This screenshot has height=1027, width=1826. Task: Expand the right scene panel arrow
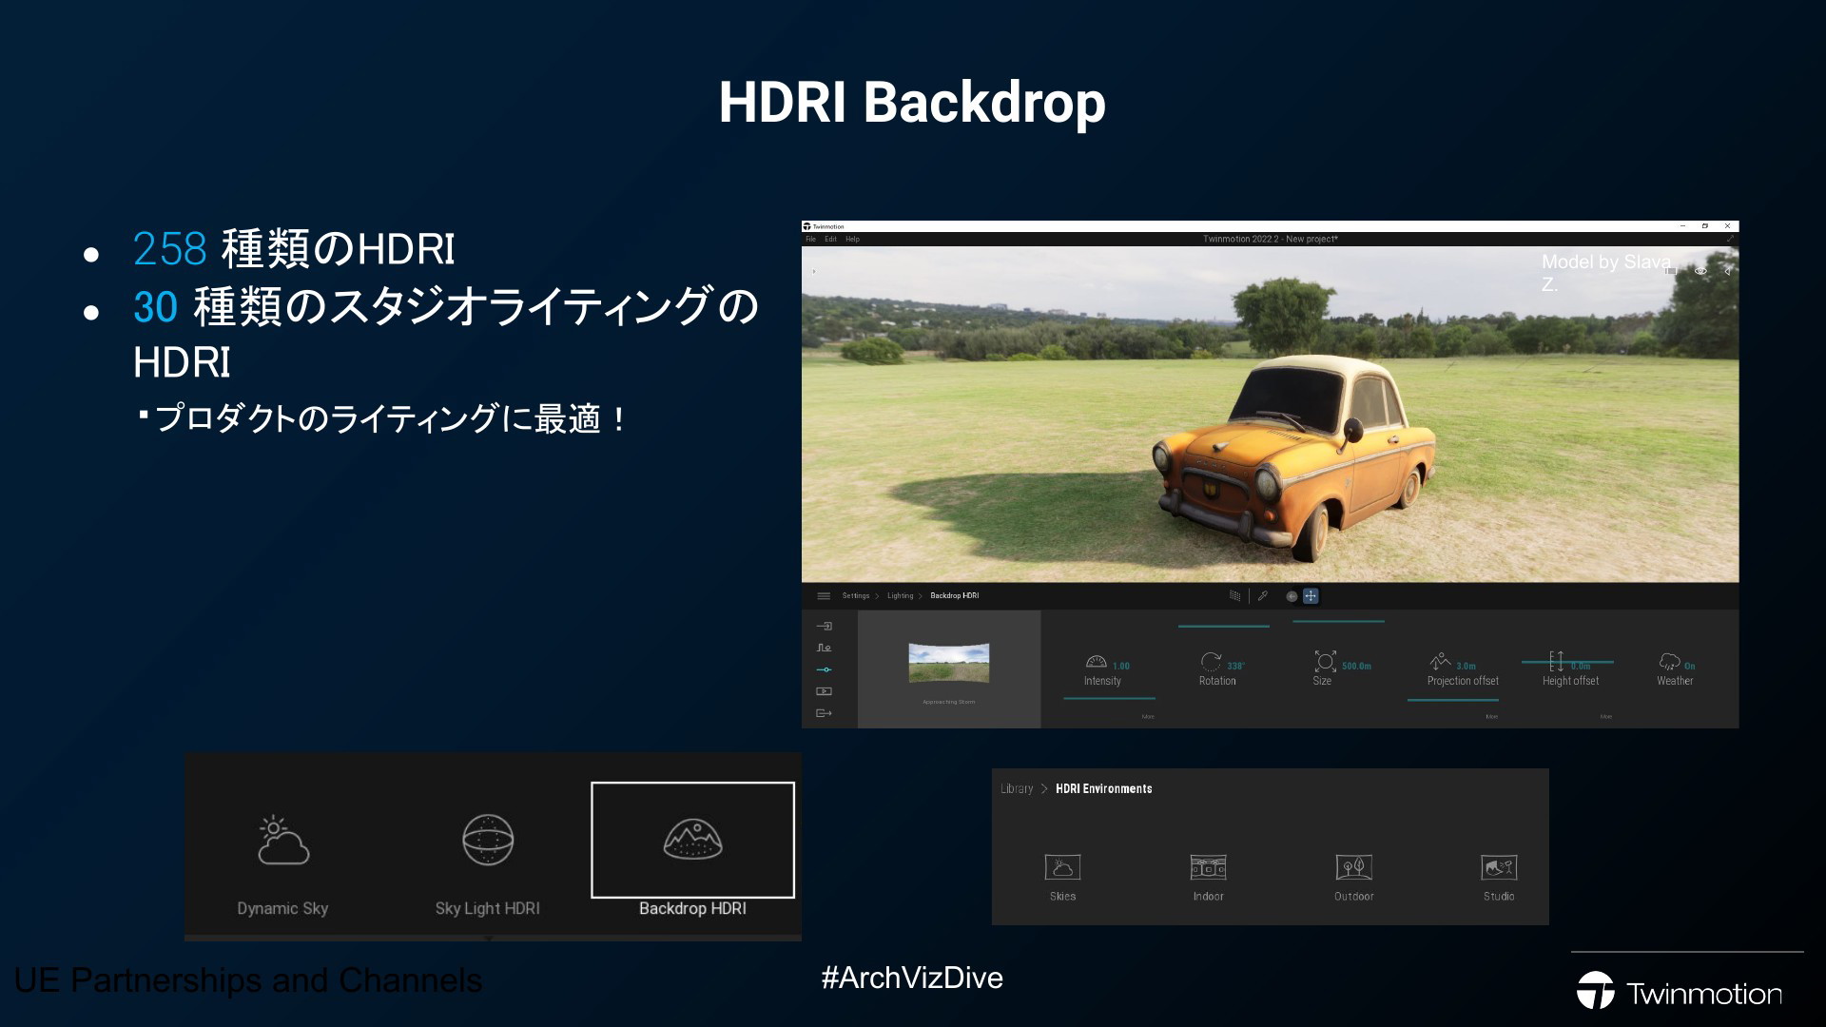pyautogui.click(x=1728, y=271)
